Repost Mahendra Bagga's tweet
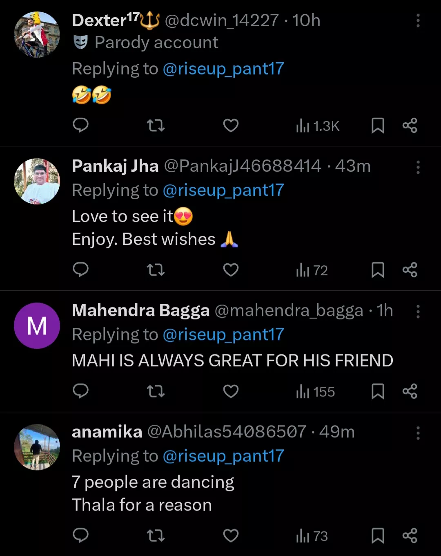This screenshot has height=556, width=441. [156, 391]
